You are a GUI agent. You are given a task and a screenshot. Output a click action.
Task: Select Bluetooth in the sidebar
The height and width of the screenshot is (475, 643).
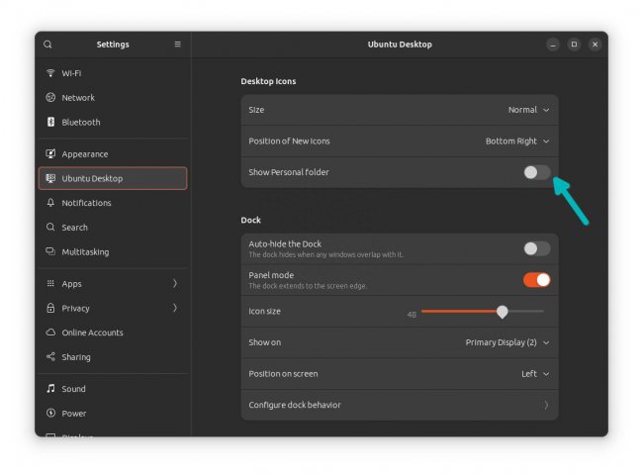point(113,122)
